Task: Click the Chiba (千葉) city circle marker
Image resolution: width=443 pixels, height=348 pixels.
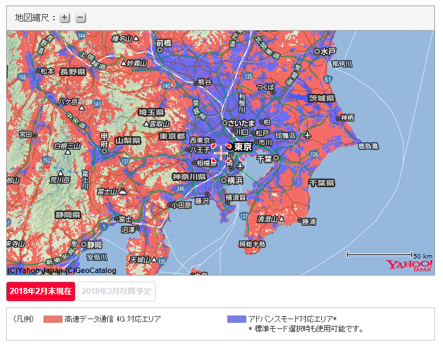Action: [x=276, y=158]
